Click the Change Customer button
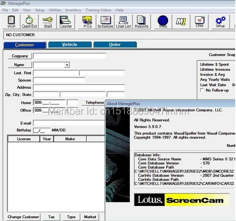Image resolution: width=236 pixels, height=221 pixels. click(24, 217)
